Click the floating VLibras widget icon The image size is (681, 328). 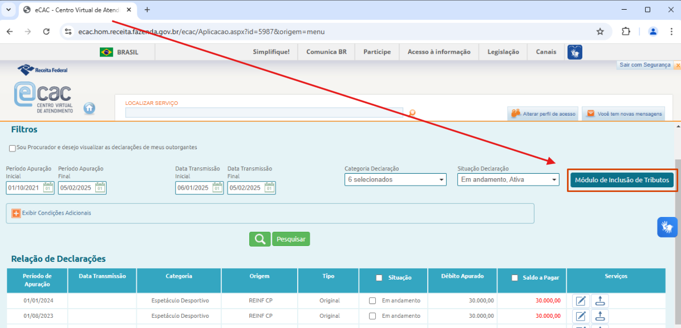(x=667, y=227)
